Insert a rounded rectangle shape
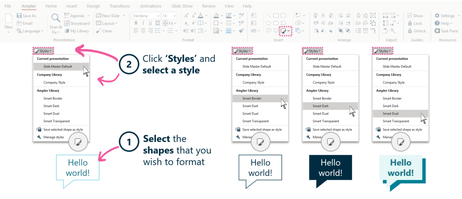Viewport: 462px width, 199px height. (283, 16)
